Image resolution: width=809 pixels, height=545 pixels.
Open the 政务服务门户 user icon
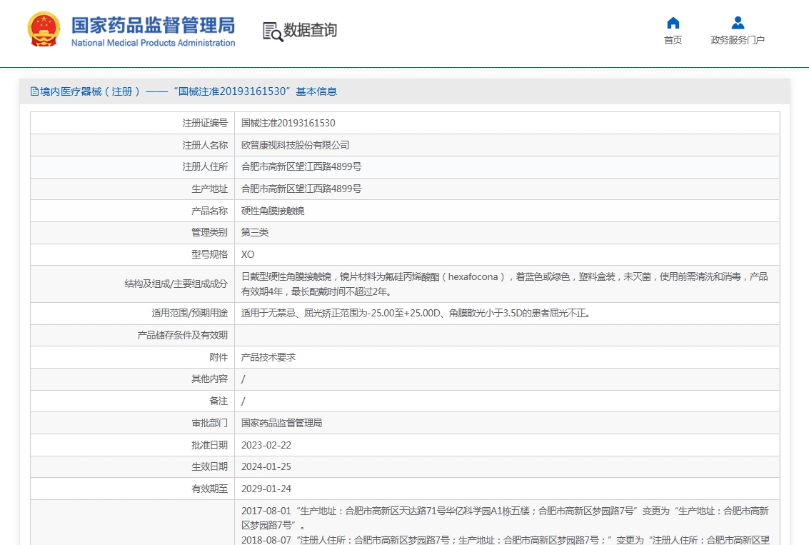(x=738, y=23)
